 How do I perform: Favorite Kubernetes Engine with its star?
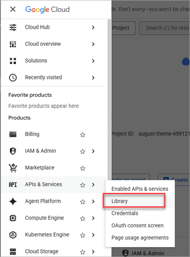pyautogui.click(x=83, y=235)
